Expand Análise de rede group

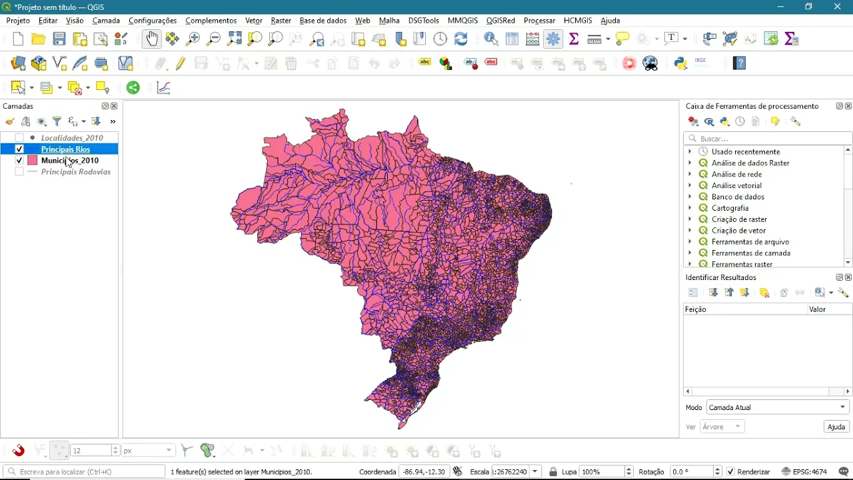[690, 175]
